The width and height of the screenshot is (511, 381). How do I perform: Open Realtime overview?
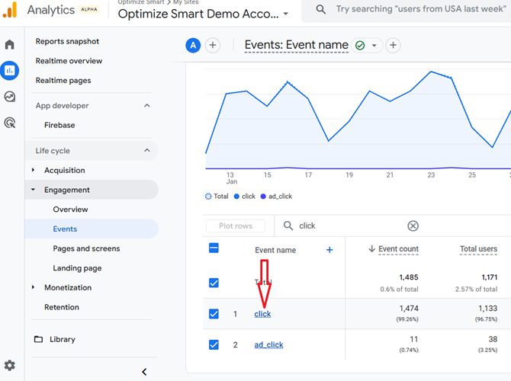point(69,61)
